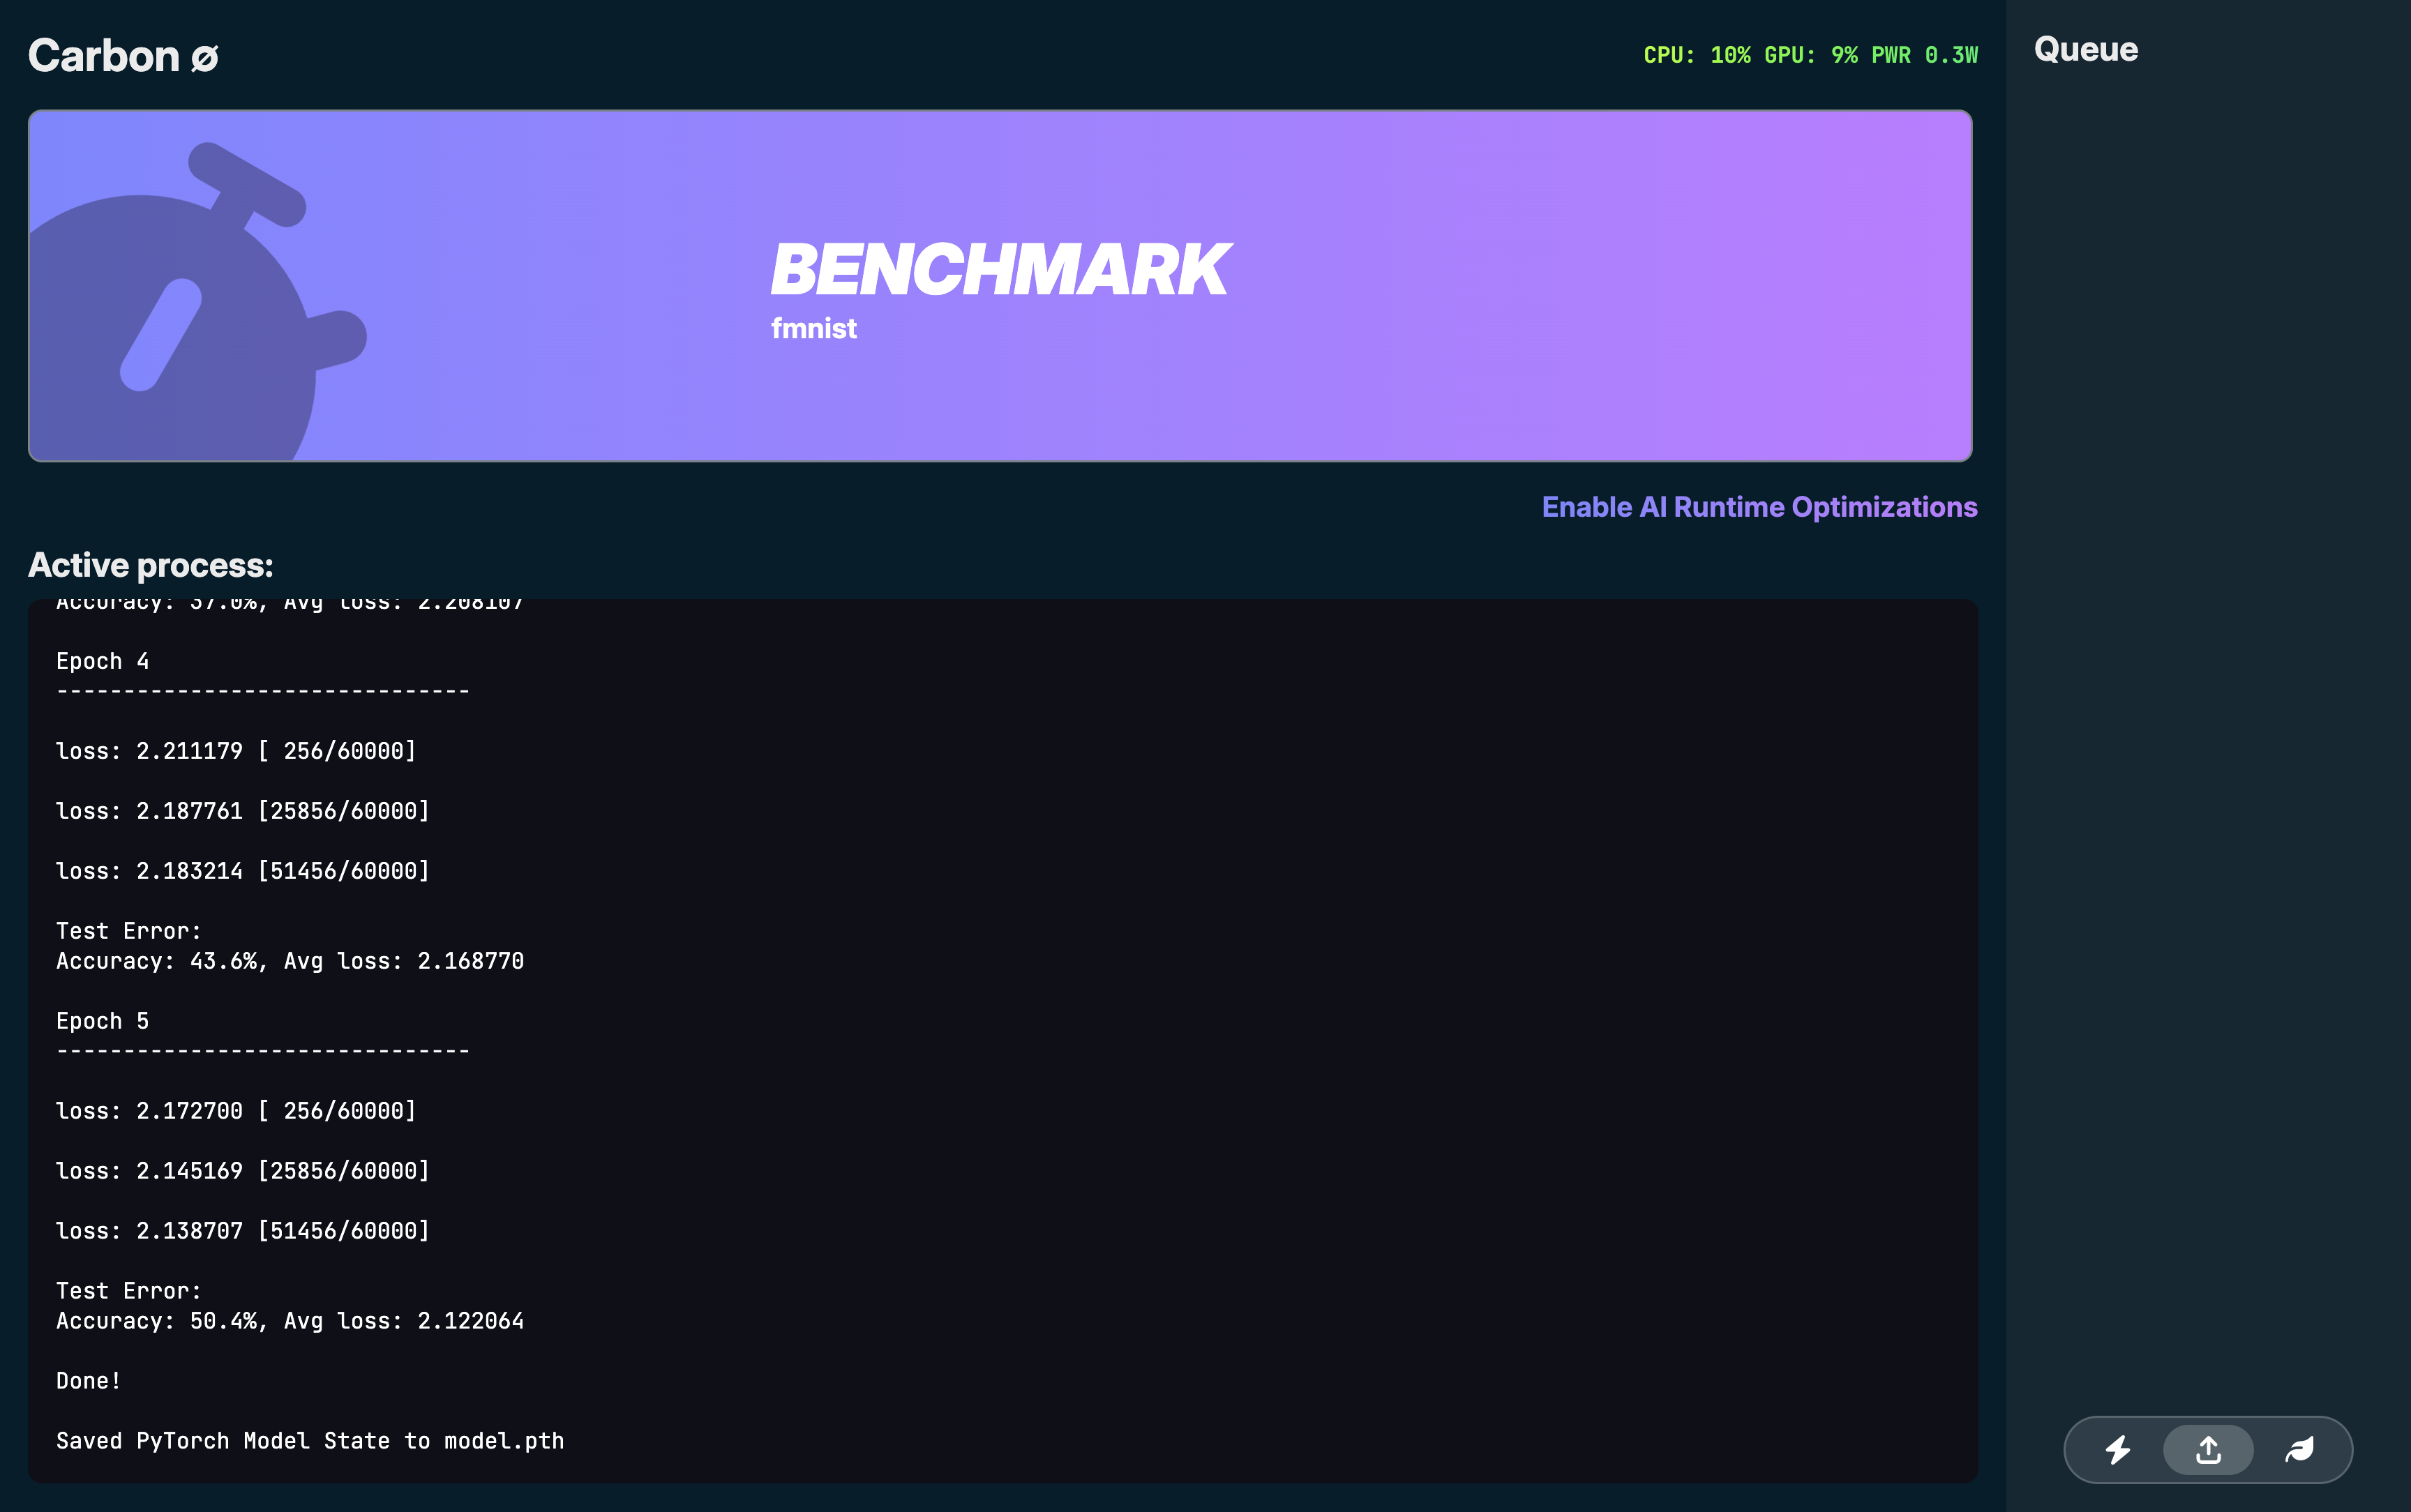Click the Accuracy 43.6% result line
Viewport: 2411px width, 1512px height.
tap(289, 961)
